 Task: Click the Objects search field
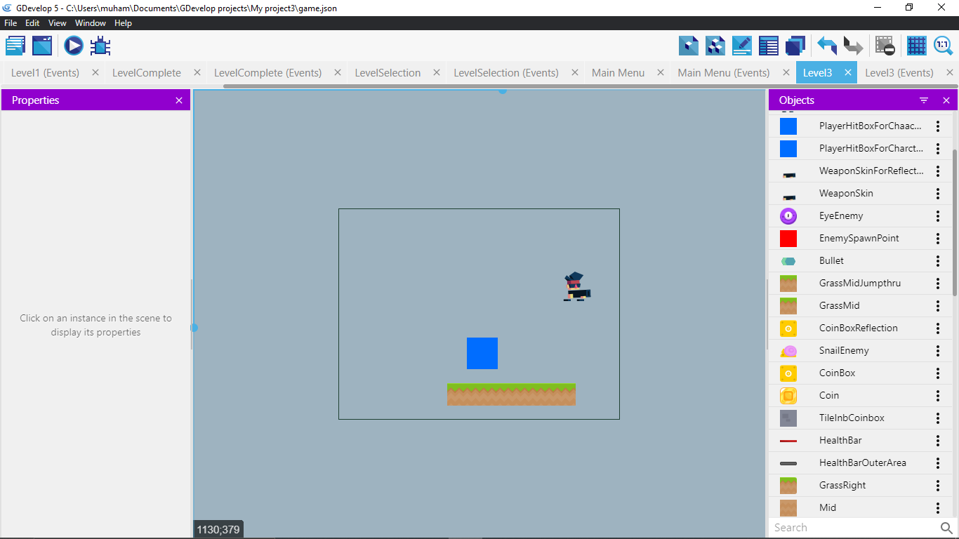854,528
